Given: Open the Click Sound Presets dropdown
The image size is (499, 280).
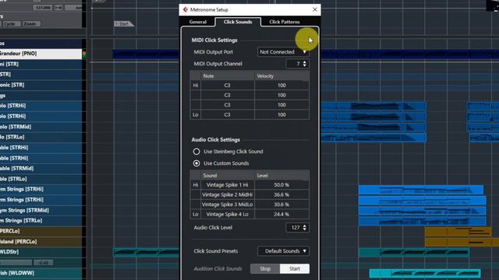Looking at the screenshot, I should point(283,251).
